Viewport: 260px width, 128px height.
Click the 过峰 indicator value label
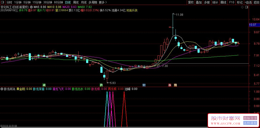131,89
